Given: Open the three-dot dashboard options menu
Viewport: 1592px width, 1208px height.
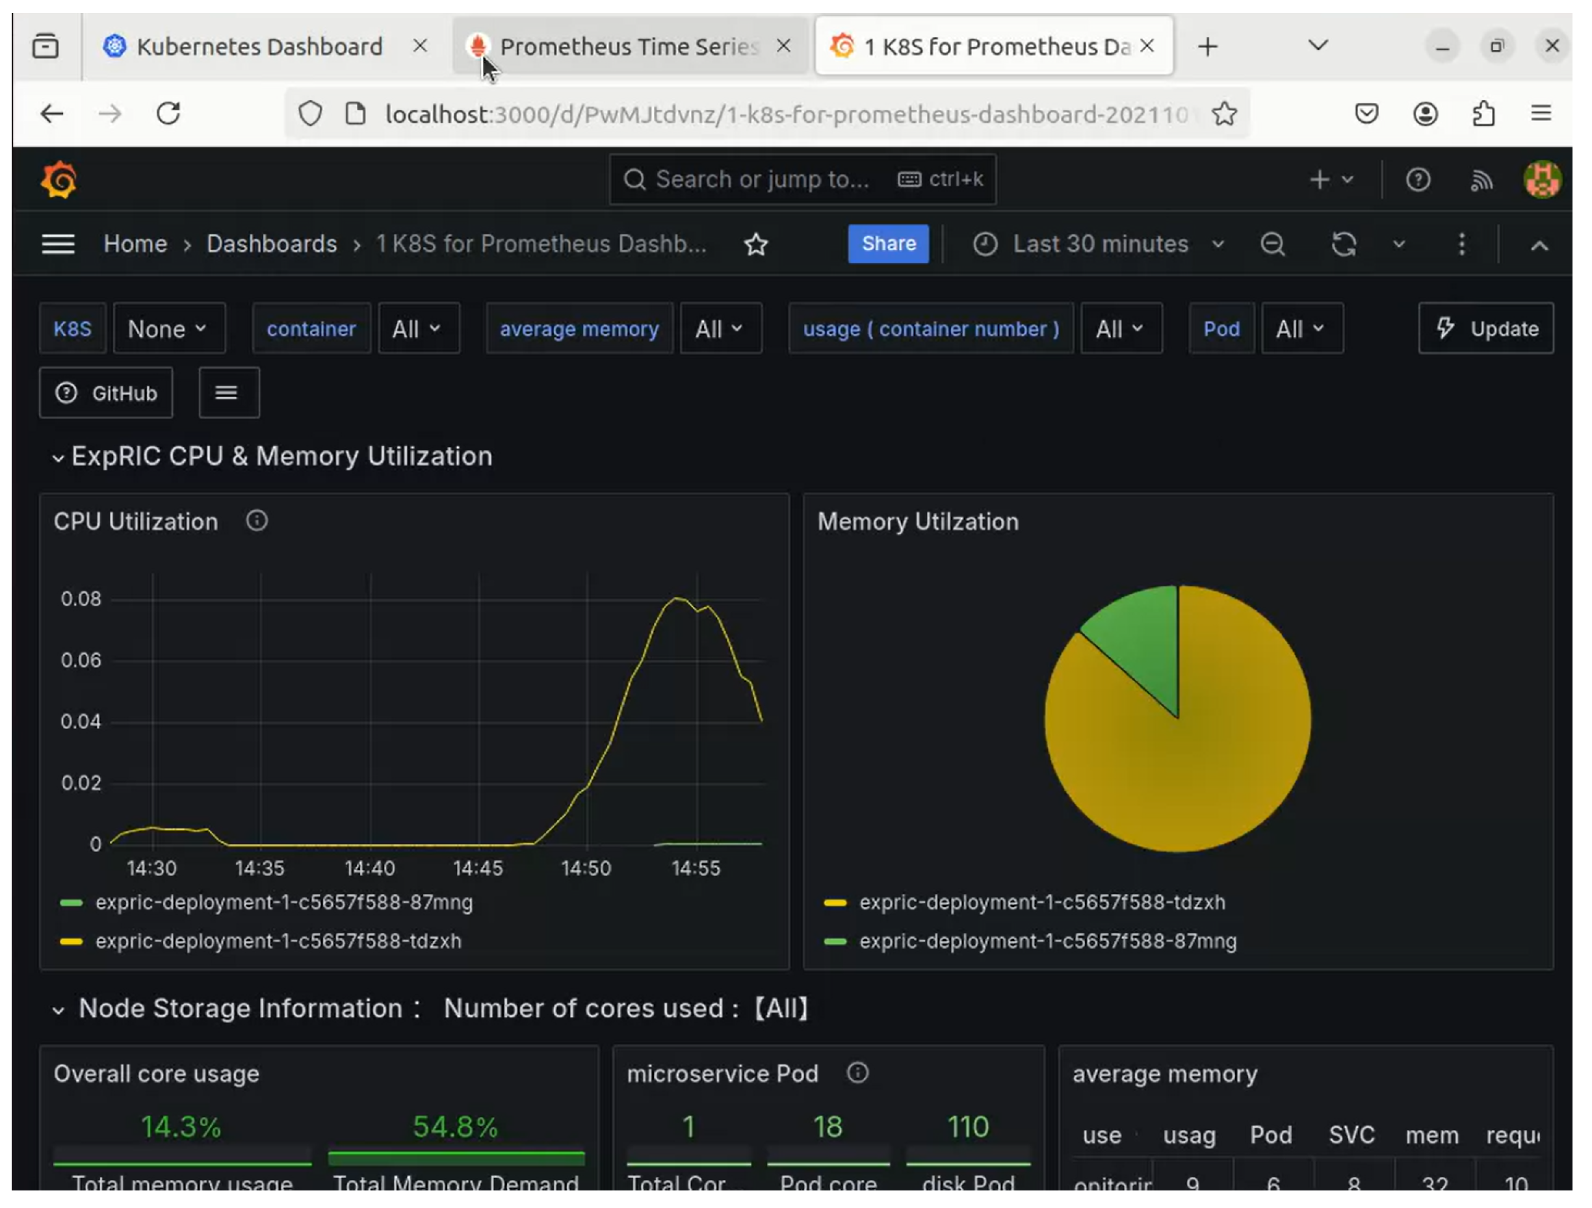Looking at the screenshot, I should coord(1461,244).
